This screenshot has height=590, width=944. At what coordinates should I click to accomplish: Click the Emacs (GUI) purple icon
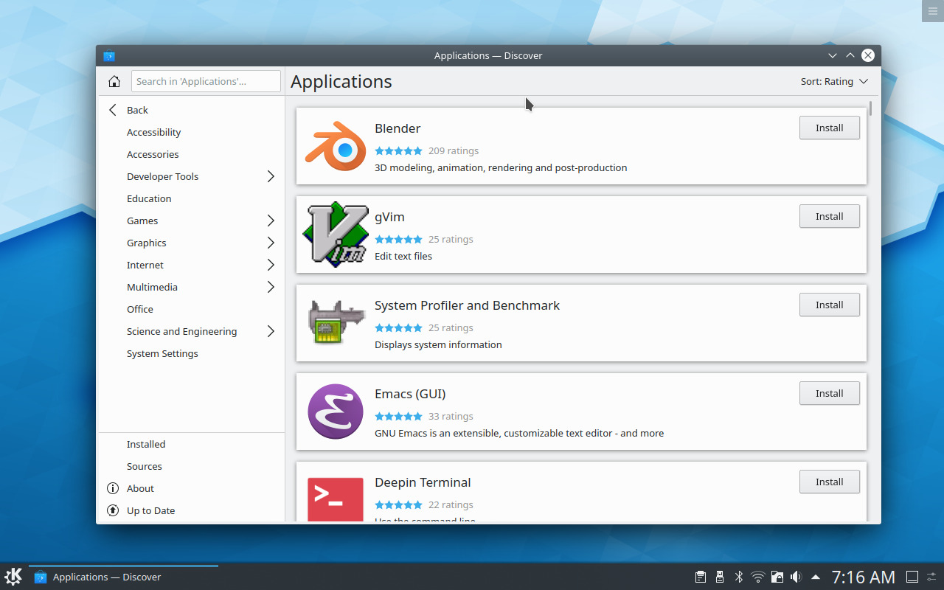[x=336, y=412]
